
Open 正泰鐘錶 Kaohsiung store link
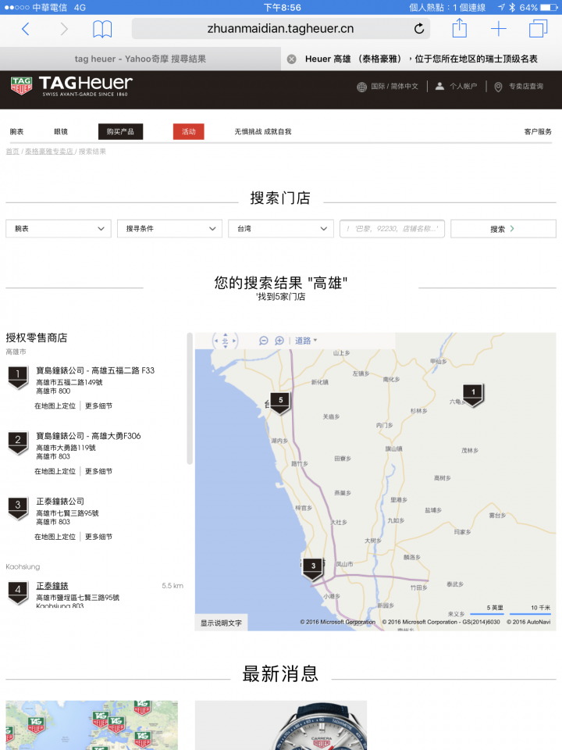point(52,585)
